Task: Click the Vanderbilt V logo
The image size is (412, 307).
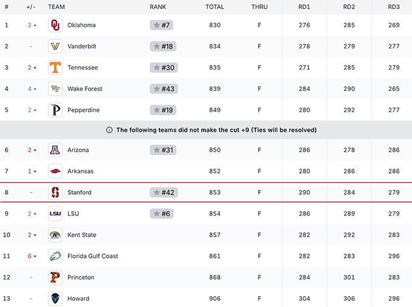Action: tap(55, 46)
